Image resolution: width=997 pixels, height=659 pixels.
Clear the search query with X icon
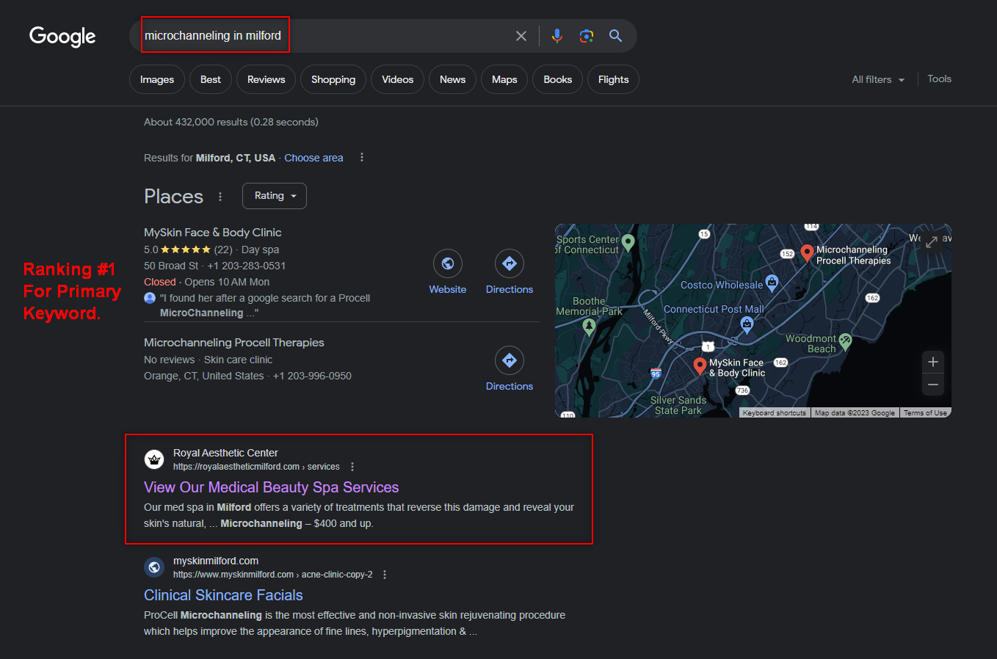(521, 36)
